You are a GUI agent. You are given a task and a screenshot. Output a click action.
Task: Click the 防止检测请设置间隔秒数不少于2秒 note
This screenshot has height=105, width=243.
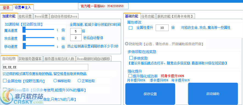(93, 46)
